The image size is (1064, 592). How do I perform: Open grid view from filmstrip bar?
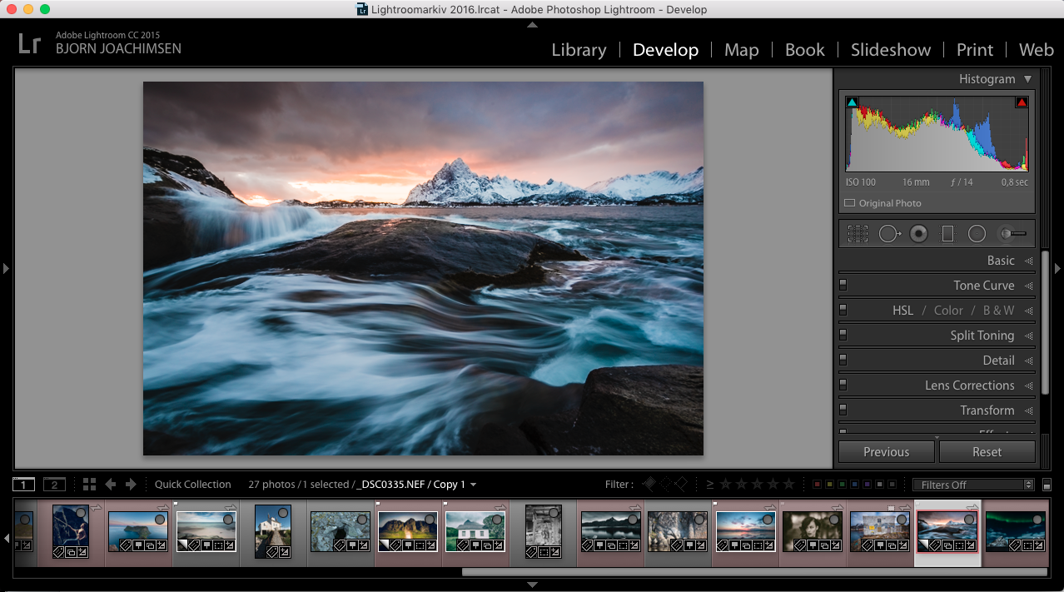pos(89,485)
